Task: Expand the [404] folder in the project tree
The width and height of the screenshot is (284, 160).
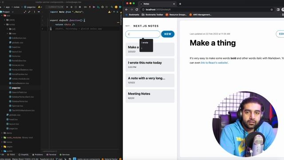Action: (x=5, y=20)
